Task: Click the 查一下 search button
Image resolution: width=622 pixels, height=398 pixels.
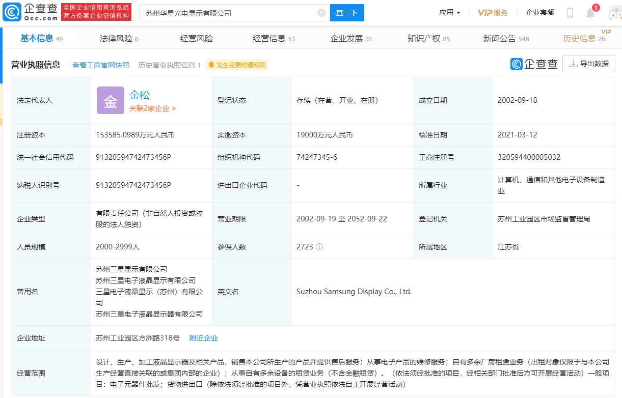Action: point(347,13)
